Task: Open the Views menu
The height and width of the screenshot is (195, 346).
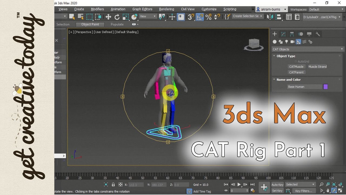Action: click(63, 9)
